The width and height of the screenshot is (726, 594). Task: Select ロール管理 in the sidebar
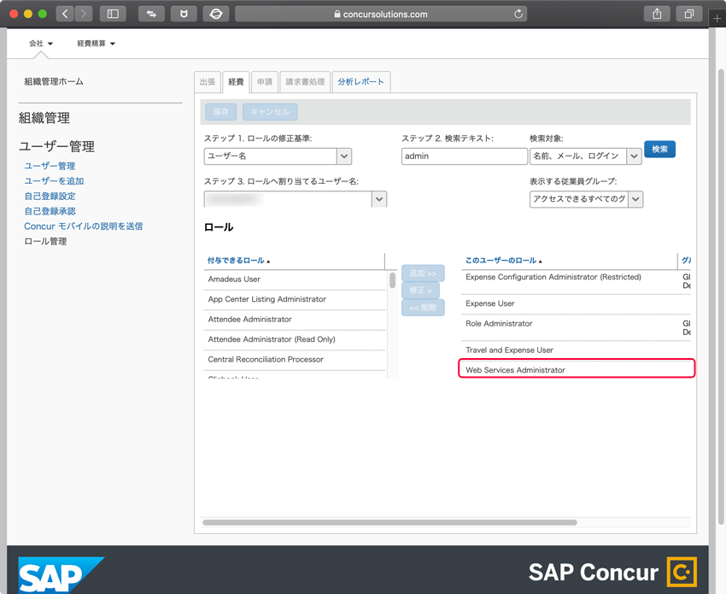tap(45, 241)
